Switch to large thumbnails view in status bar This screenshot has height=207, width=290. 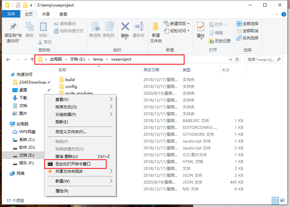(282, 200)
